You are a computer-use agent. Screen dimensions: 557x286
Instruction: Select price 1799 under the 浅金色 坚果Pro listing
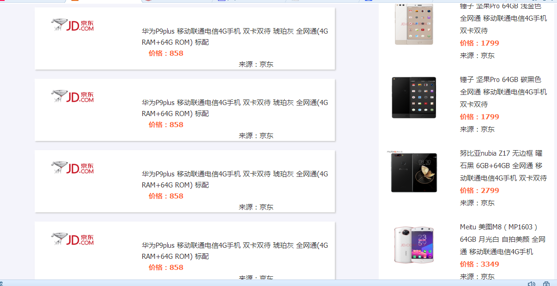(x=479, y=43)
